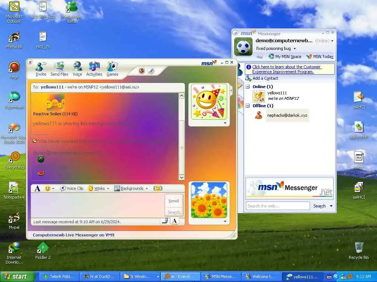Switch to text typing mode
Screen dimensions: 377x282
[175, 221]
